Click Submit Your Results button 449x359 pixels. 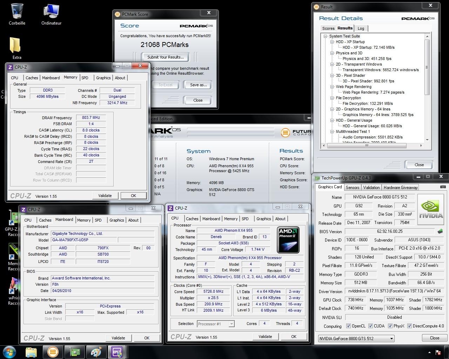click(165, 57)
